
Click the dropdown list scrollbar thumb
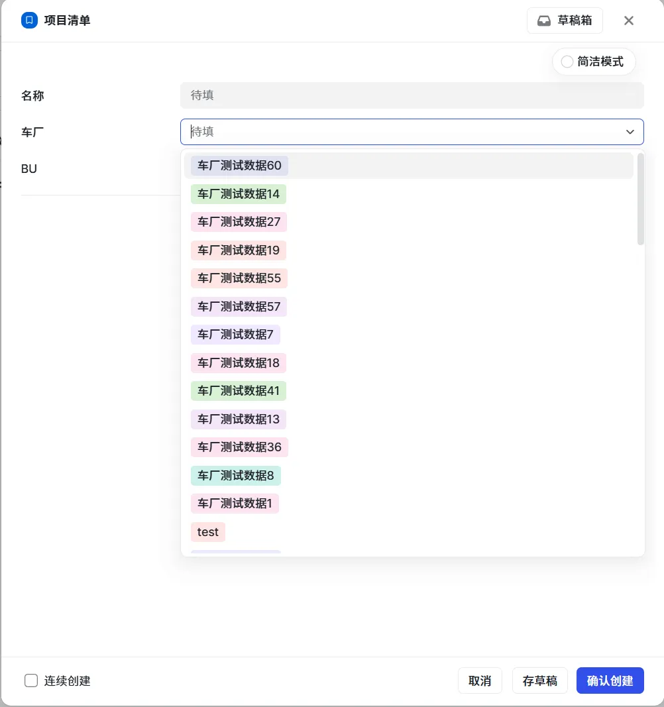pos(640,199)
